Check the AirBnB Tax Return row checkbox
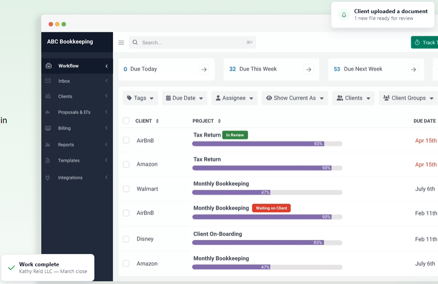The width and height of the screenshot is (438, 284). click(126, 140)
